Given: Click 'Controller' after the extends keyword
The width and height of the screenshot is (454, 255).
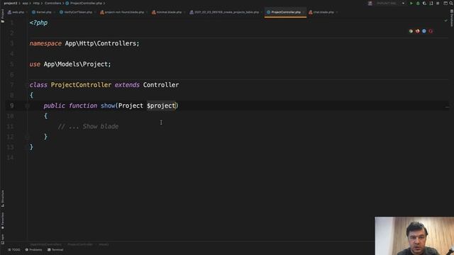Looking at the screenshot, I should click(x=161, y=85).
